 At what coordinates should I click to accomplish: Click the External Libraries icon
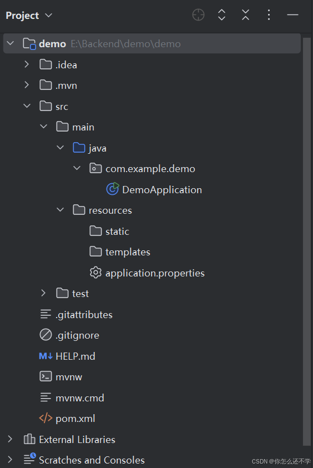click(x=29, y=439)
